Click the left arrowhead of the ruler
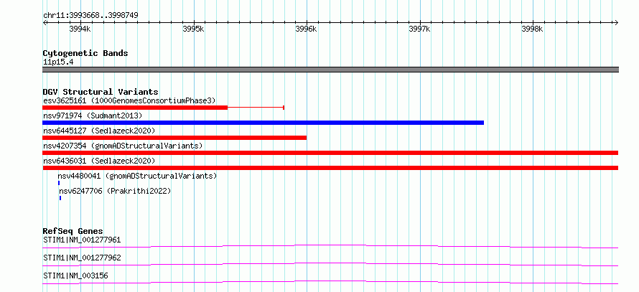This screenshot has height=292, width=639. (x=45, y=22)
